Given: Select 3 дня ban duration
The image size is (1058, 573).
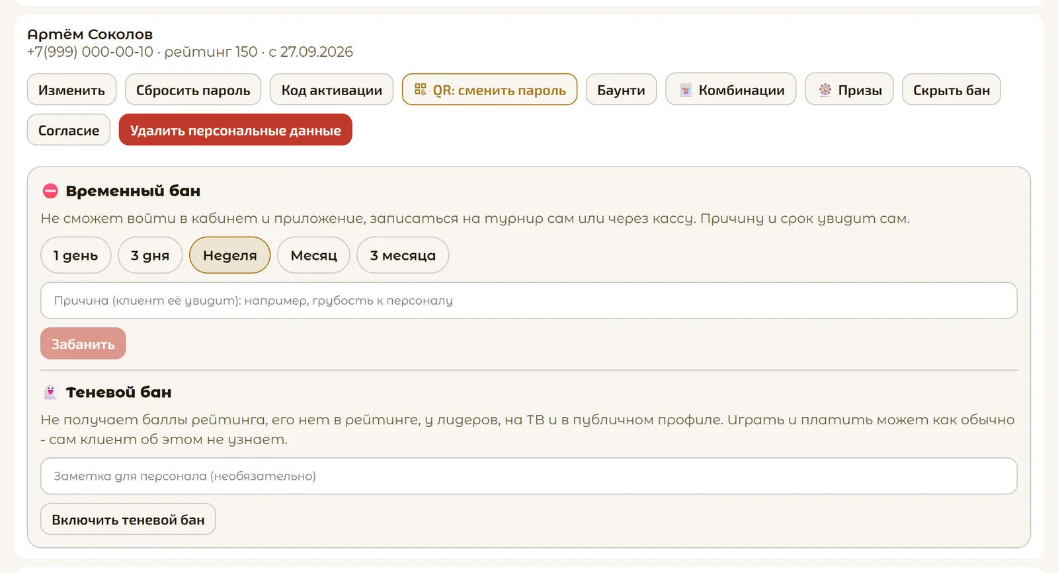Looking at the screenshot, I should coord(150,255).
